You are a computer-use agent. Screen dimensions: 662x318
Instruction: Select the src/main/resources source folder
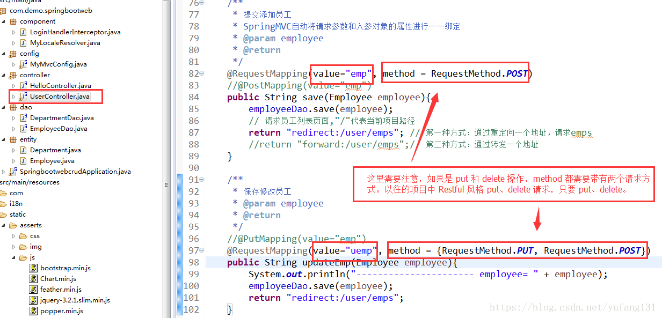click(30, 182)
